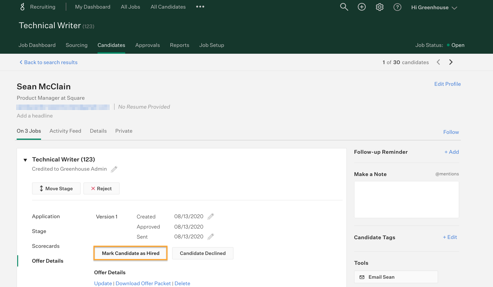Edit credited-to source pencil icon
The image size is (493, 287).
click(x=114, y=169)
